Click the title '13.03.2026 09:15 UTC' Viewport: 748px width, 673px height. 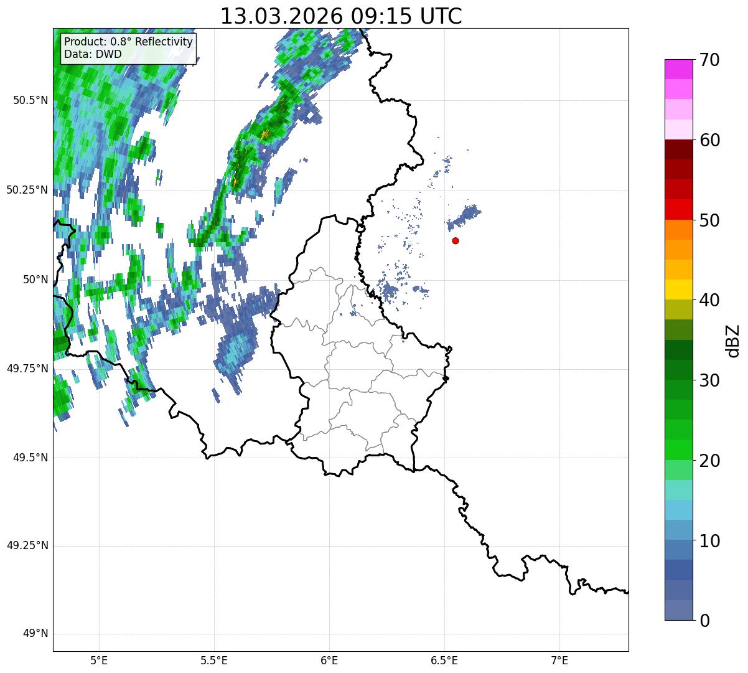[x=341, y=16]
